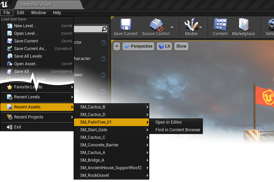Open the Lit view mode dropdown
Image resolution: width=274 pixels, height=182 pixels.
tap(164, 46)
